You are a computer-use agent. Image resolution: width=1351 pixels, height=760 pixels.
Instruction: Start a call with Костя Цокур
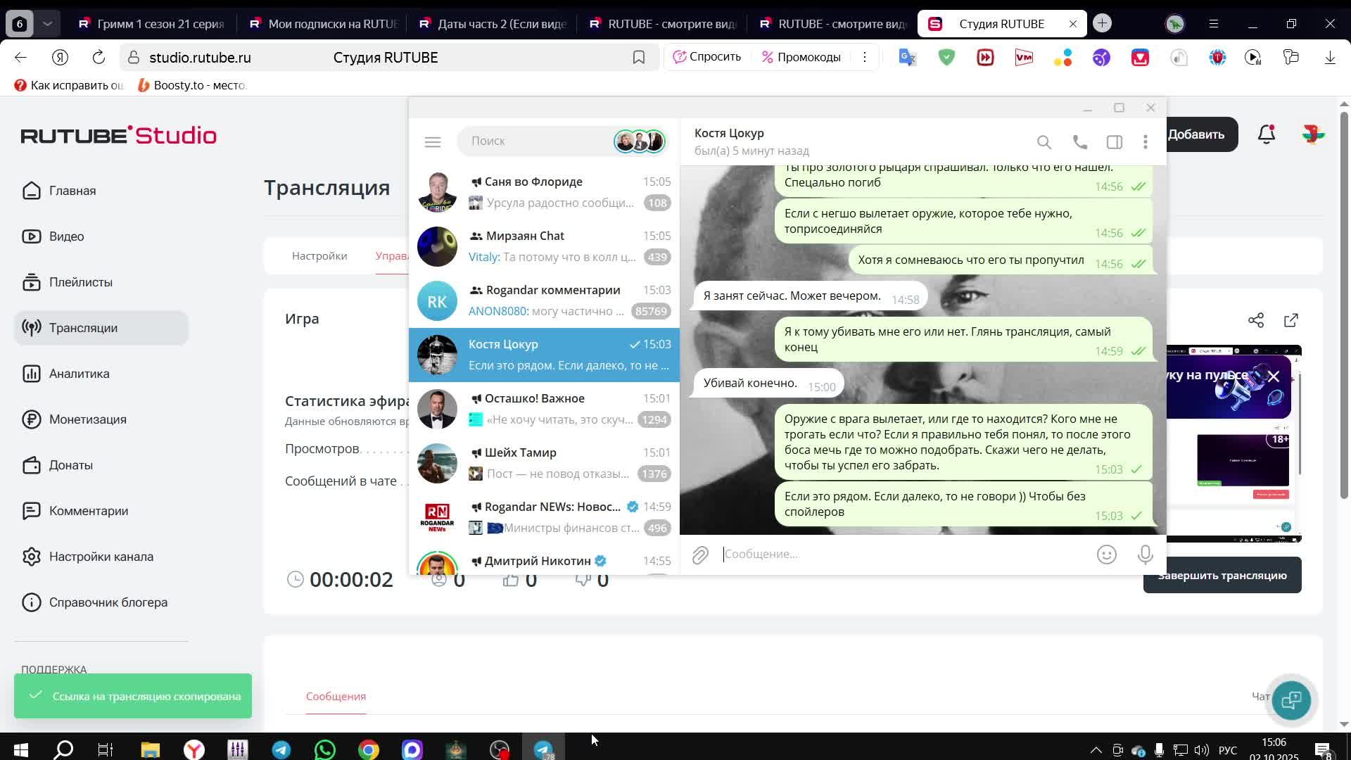pyautogui.click(x=1079, y=142)
